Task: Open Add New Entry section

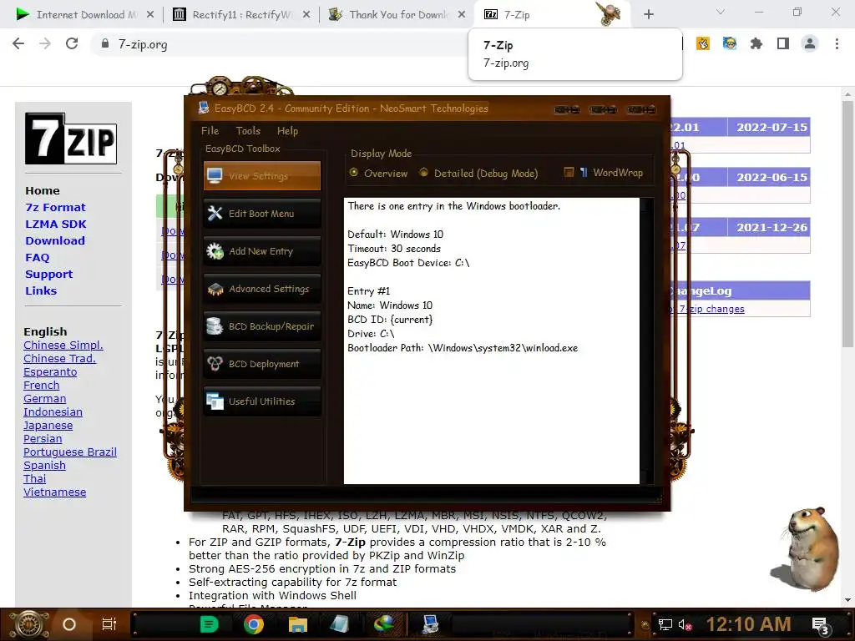Action: click(262, 251)
